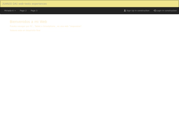Click the Bienvenidos a mi Web heading
This screenshot has width=179, height=134.
click(x=28, y=22)
